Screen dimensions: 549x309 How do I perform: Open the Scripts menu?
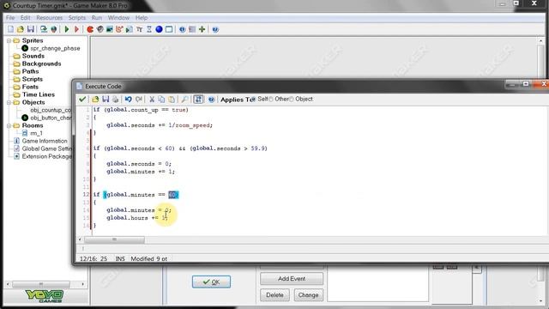77,17
